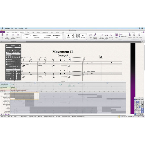Collapse the Playback section header
Image resolution: width=145 pixels, height=145 pixels.
click(13, 54)
